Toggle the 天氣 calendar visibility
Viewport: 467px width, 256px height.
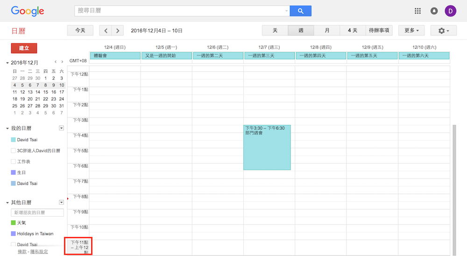point(14,223)
